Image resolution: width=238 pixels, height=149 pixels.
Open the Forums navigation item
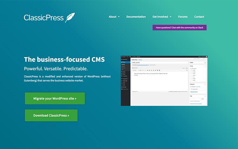182,17
